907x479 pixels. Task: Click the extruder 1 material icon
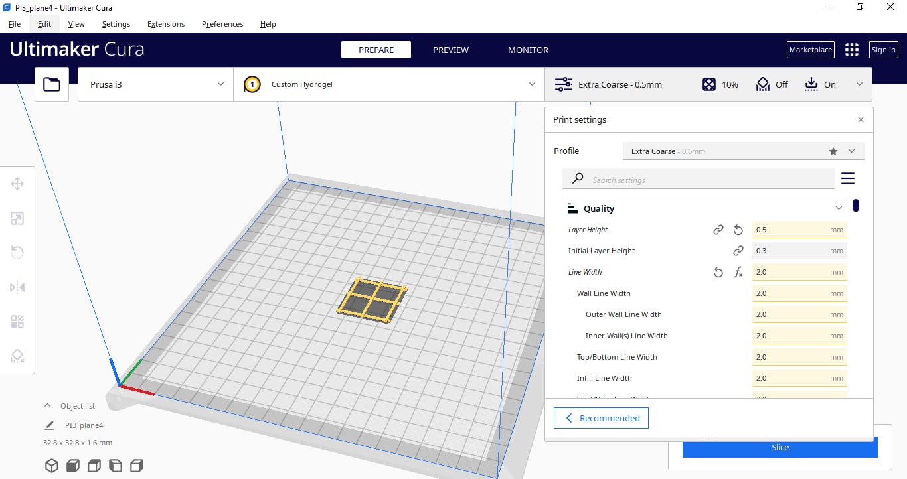coord(252,84)
